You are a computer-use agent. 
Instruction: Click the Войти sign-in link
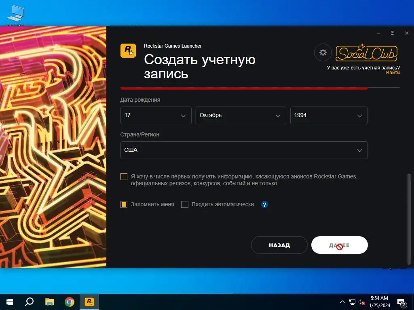393,73
